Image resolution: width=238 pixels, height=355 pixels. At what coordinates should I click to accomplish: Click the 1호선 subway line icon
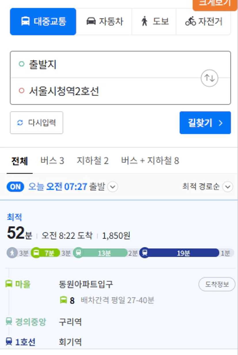(9, 342)
